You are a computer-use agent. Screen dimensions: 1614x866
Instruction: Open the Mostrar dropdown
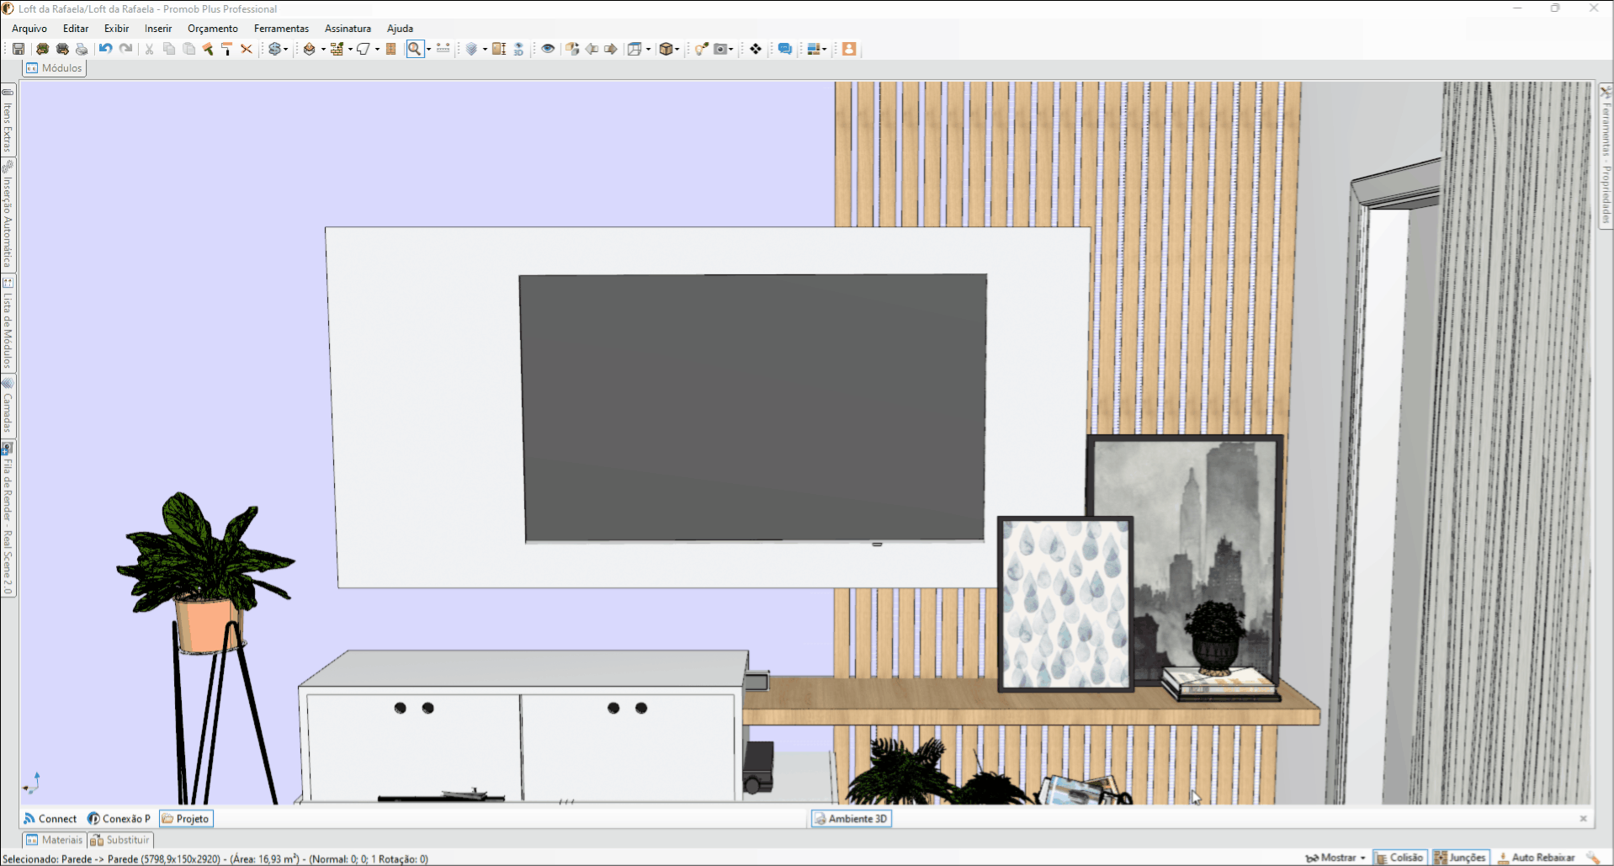(1335, 858)
